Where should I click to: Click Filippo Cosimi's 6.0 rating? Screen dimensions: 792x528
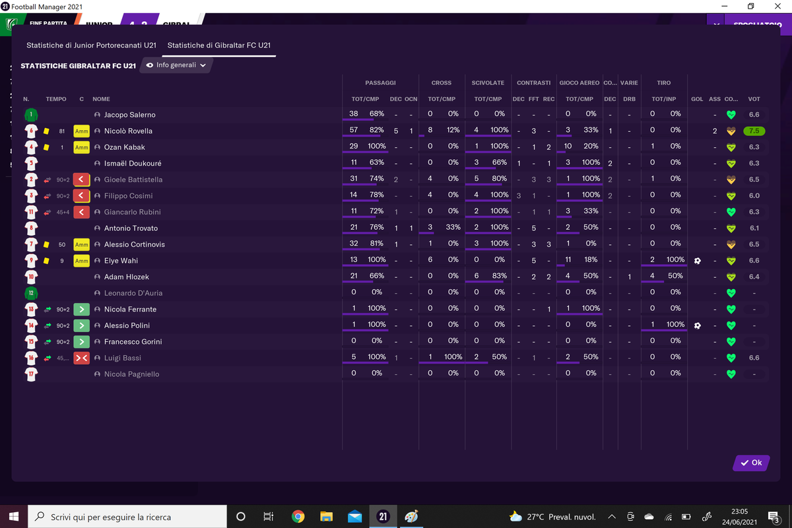754,195
